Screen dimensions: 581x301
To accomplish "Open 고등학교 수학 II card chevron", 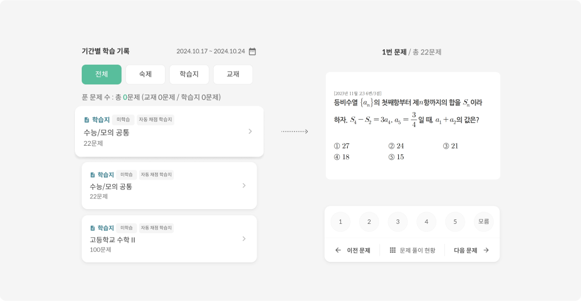I will pyautogui.click(x=244, y=239).
